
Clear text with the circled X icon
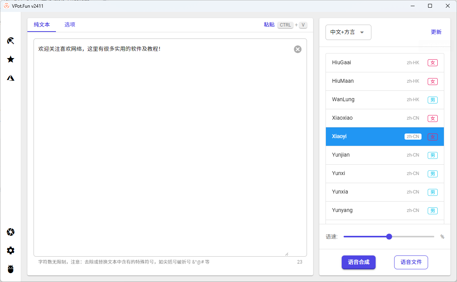pos(298,49)
